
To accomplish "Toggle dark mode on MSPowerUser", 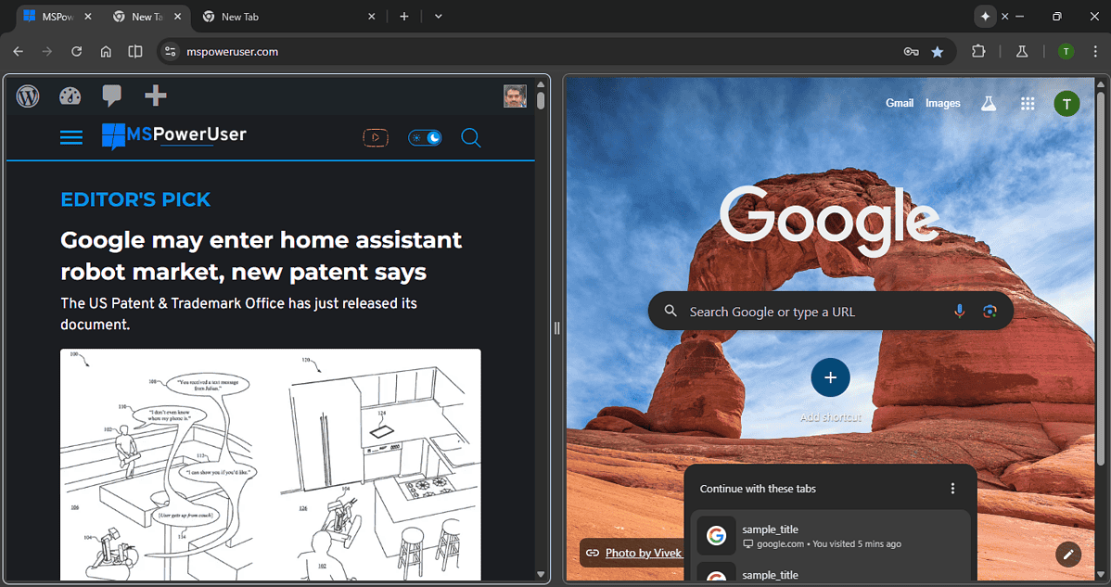I will point(424,136).
